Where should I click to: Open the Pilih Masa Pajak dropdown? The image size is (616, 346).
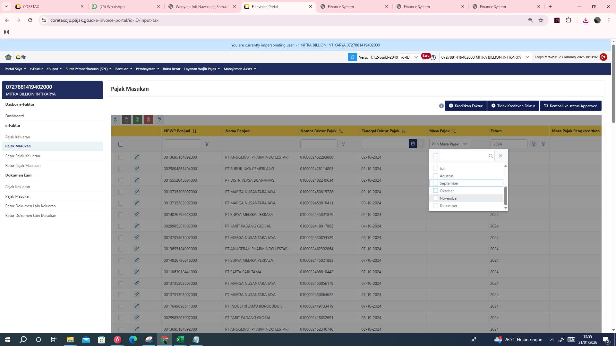click(x=449, y=144)
